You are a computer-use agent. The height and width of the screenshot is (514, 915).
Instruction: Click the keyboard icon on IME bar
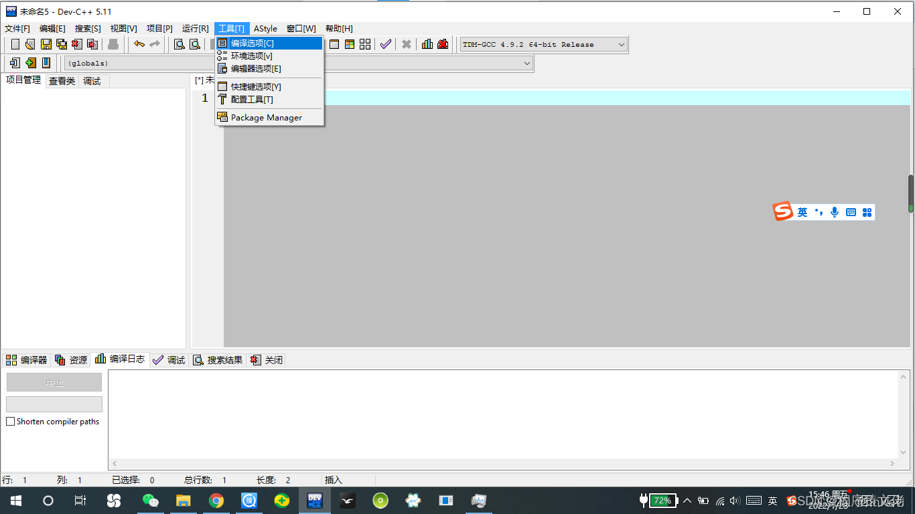[x=851, y=212]
